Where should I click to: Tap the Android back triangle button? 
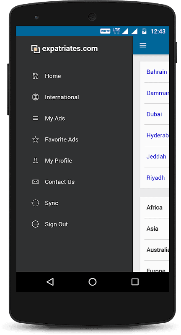pyautogui.click(x=50, y=282)
